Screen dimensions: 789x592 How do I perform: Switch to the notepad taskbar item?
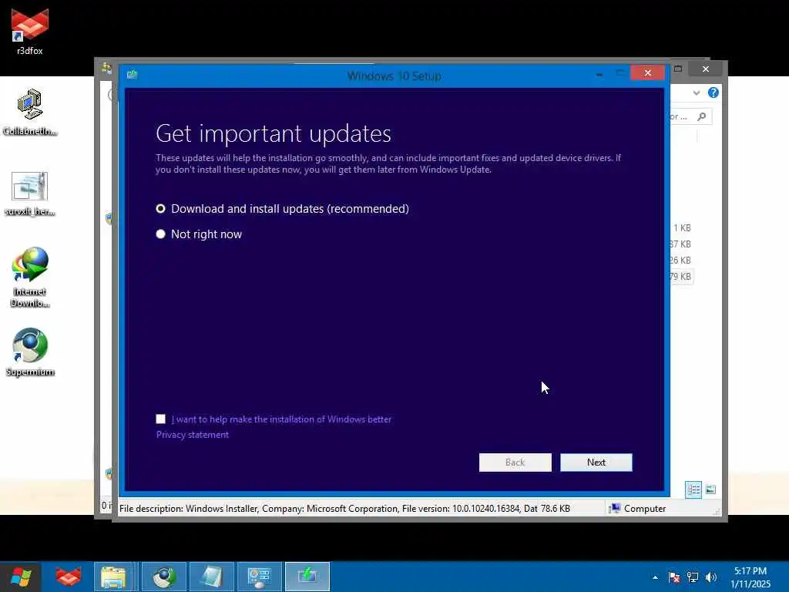click(211, 577)
